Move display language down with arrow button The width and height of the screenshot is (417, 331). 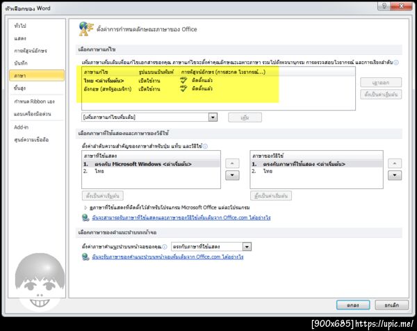(x=232, y=175)
